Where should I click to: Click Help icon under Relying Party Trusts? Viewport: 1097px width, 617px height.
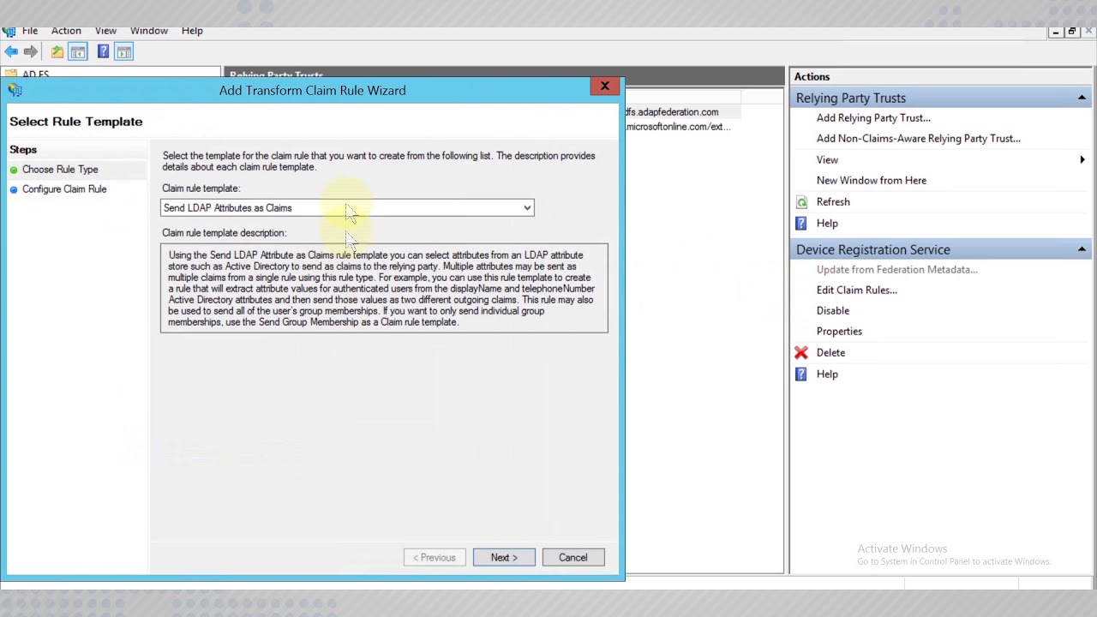801,223
